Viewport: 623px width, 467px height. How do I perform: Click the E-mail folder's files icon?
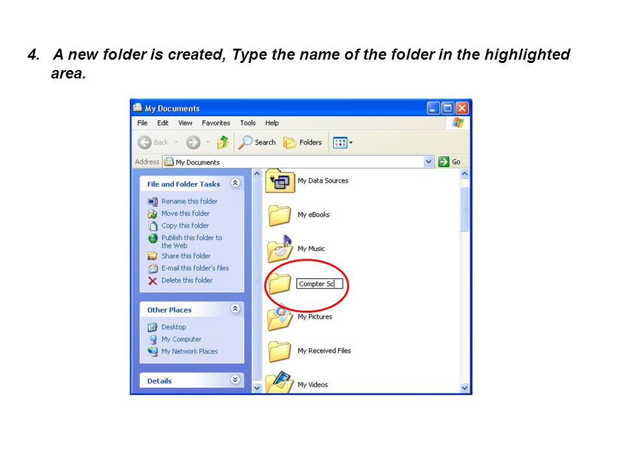click(153, 269)
